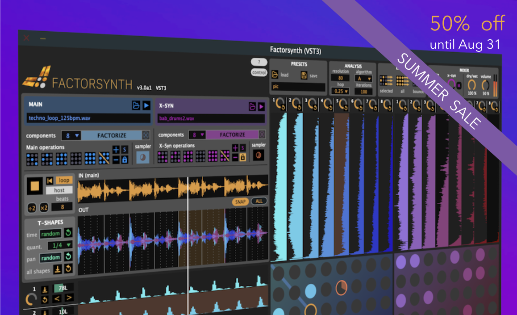Toggle the SNAP button
The height and width of the screenshot is (315, 517).
[240, 202]
